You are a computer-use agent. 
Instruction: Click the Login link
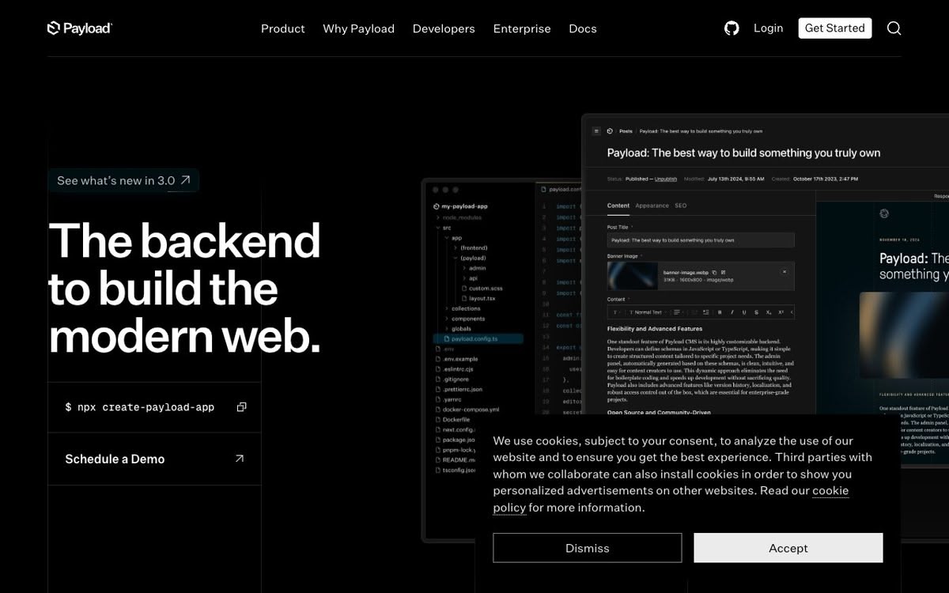click(x=768, y=28)
